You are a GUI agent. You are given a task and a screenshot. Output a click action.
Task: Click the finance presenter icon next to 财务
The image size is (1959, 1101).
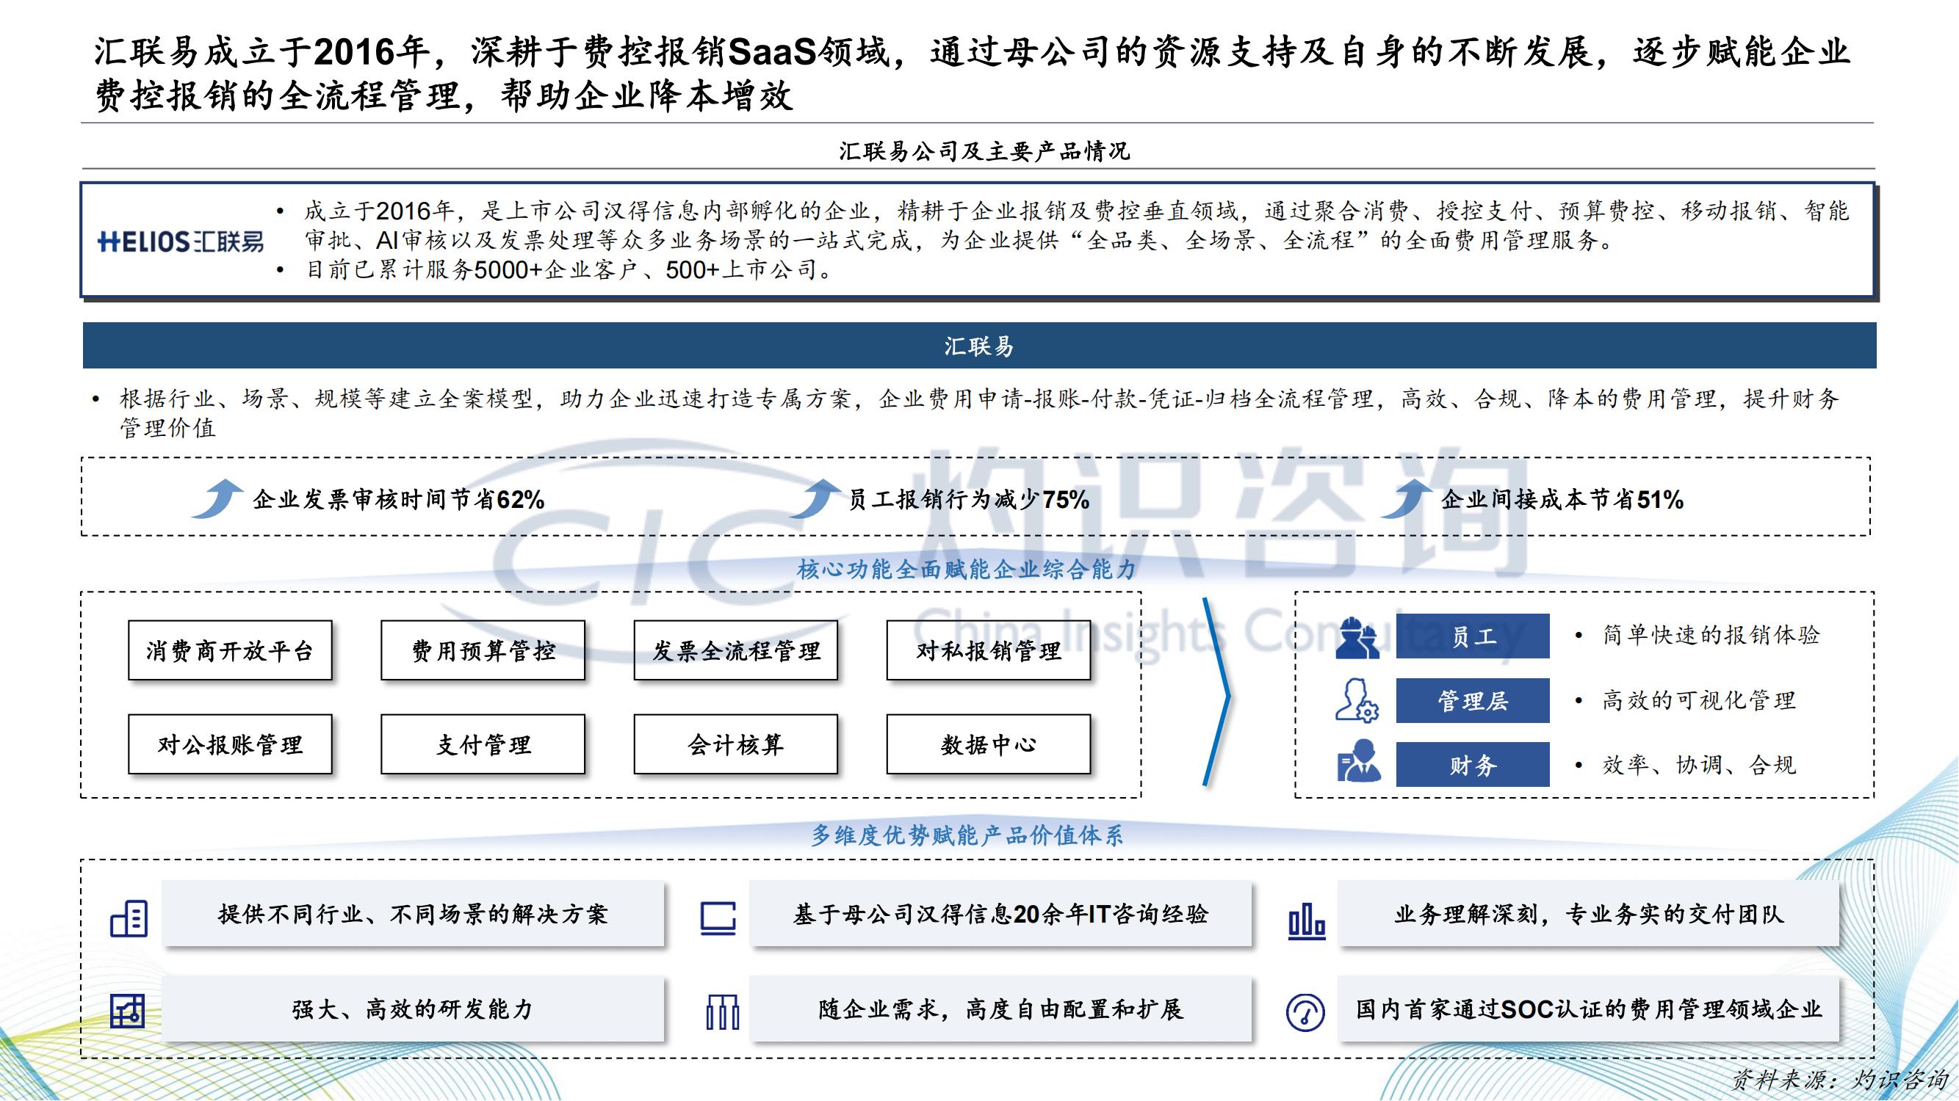(x=1358, y=760)
